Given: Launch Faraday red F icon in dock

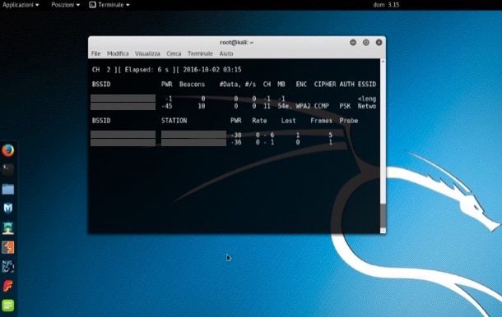Looking at the screenshot, I should (x=8, y=286).
